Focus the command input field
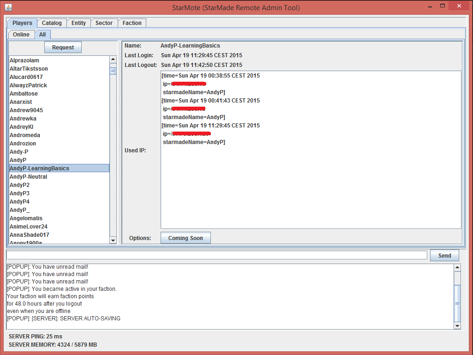Viewport: 473px width, 355px height. 217,255
